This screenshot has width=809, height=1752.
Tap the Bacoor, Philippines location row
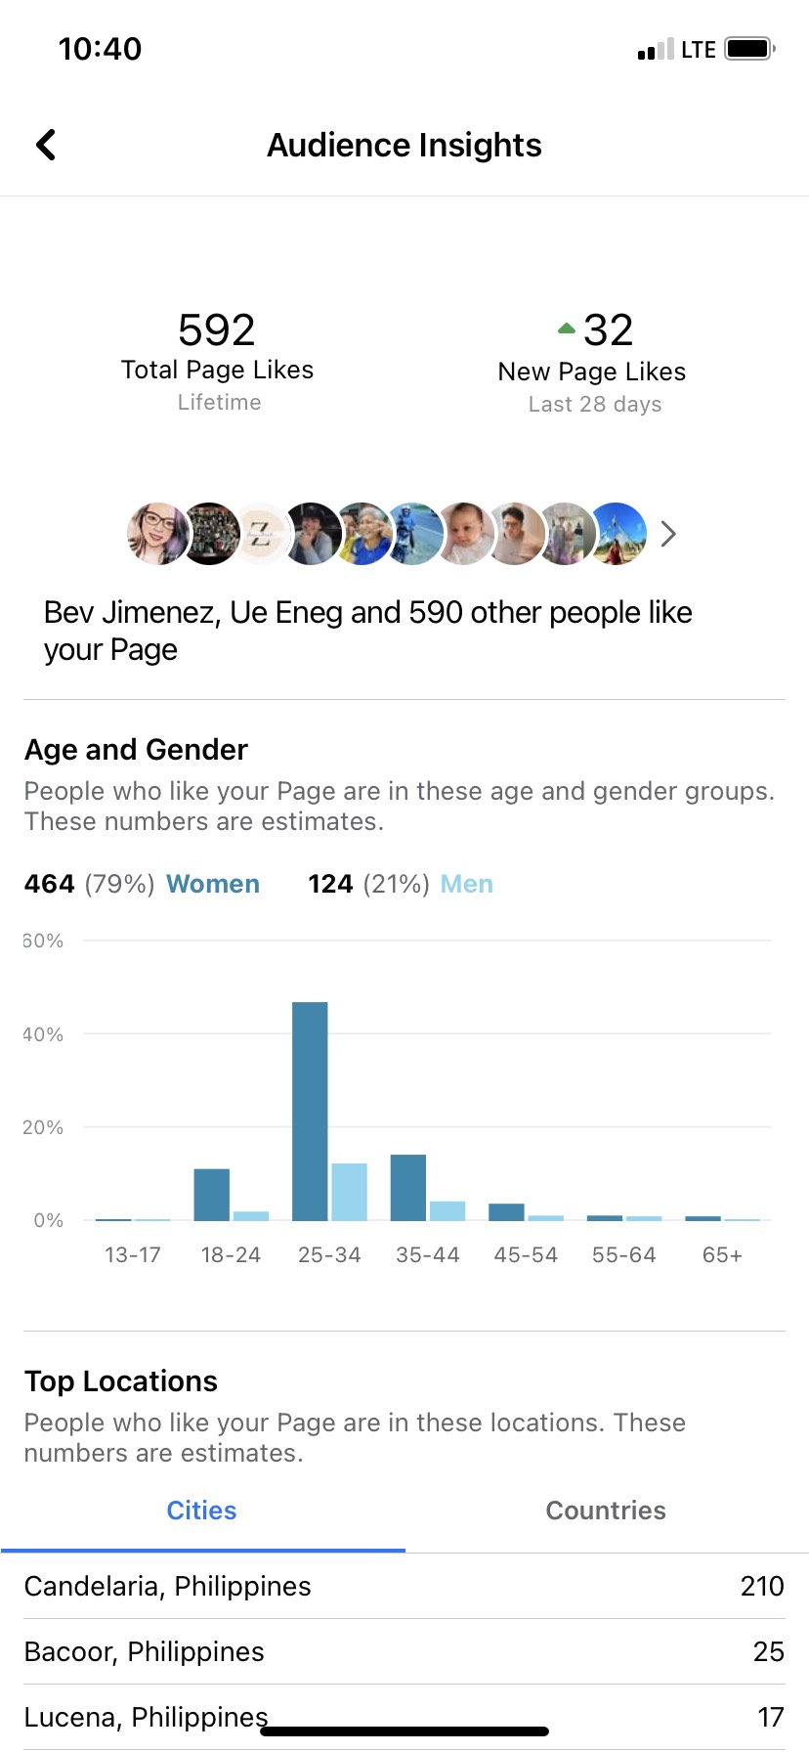pos(404,1651)
